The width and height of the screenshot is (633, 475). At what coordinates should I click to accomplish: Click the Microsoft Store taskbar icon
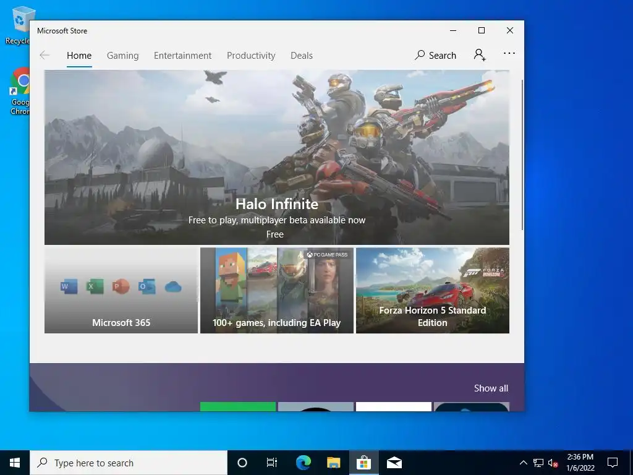tap(363, 463)
